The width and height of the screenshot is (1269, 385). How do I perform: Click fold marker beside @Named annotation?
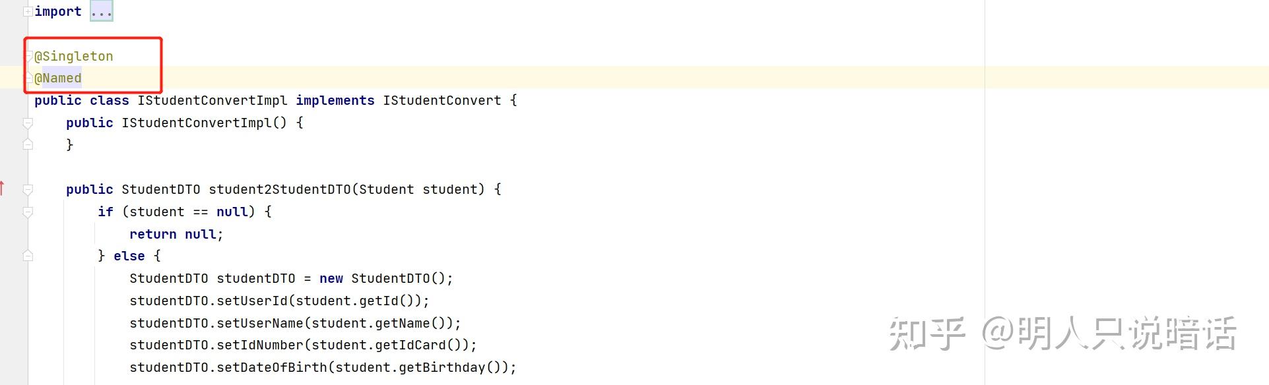tap(29, 78)
